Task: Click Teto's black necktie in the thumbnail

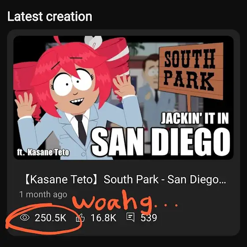Action: (x=82, y=129)
